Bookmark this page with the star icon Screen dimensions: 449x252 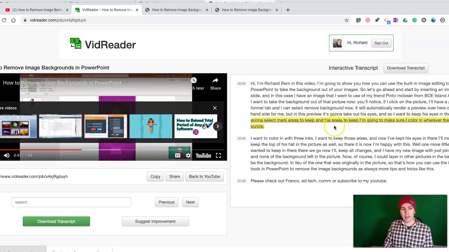pyautogui.click(x=347, y=20)
